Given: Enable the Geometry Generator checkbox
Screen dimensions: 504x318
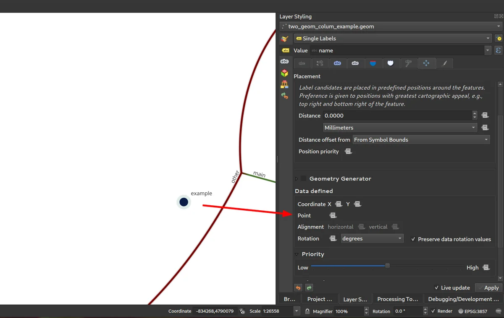Looking at the screenshot, I should coord(304,178).
